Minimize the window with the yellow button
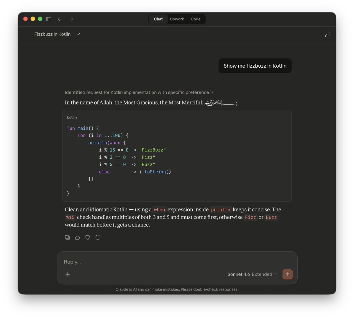The image size is (354, 318). tap(33, 19)
